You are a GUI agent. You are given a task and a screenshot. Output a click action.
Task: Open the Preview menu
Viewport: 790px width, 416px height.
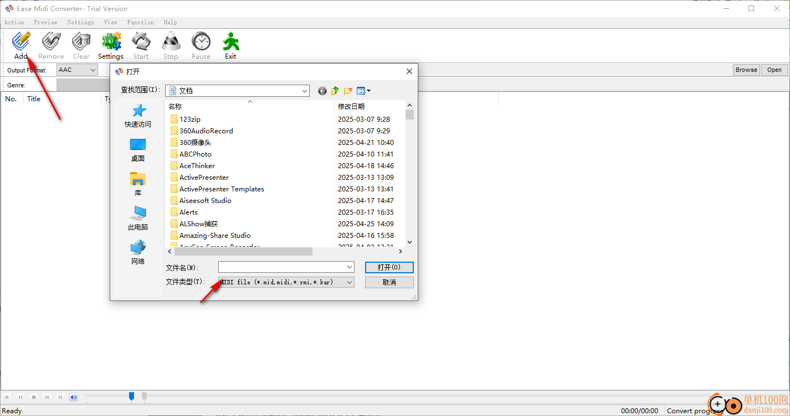coord(45,22)
